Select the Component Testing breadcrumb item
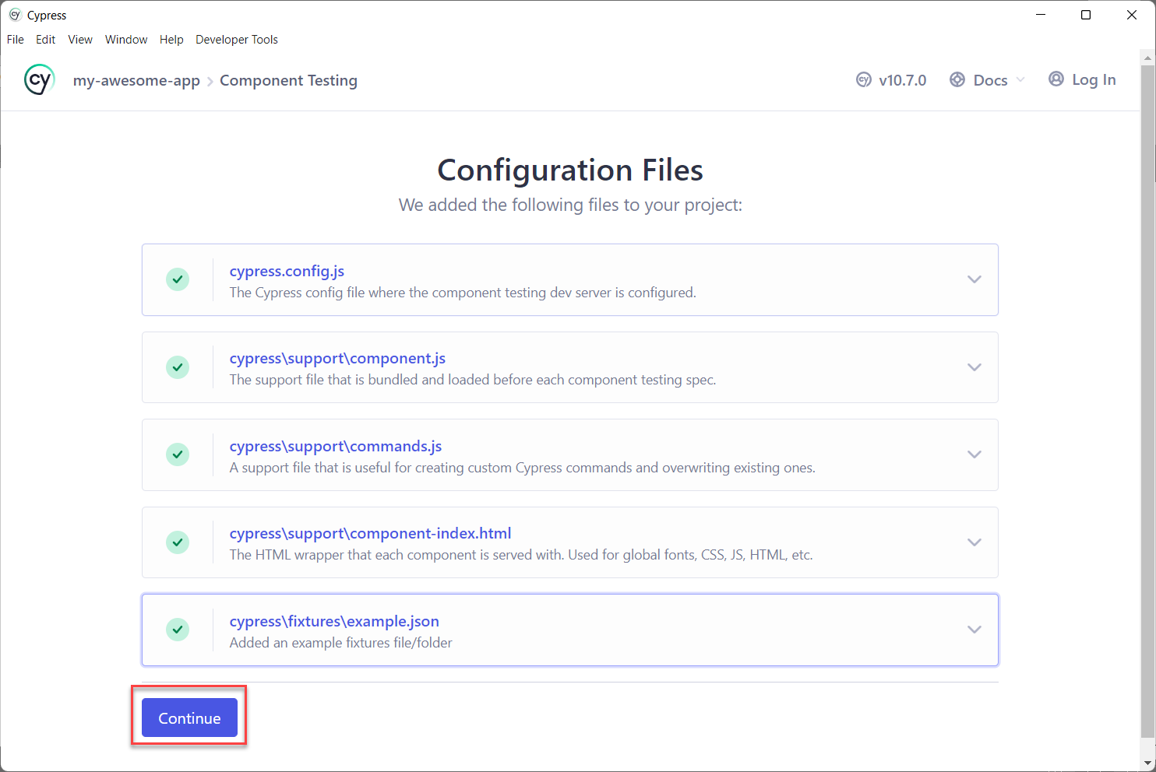 [288, 80]
